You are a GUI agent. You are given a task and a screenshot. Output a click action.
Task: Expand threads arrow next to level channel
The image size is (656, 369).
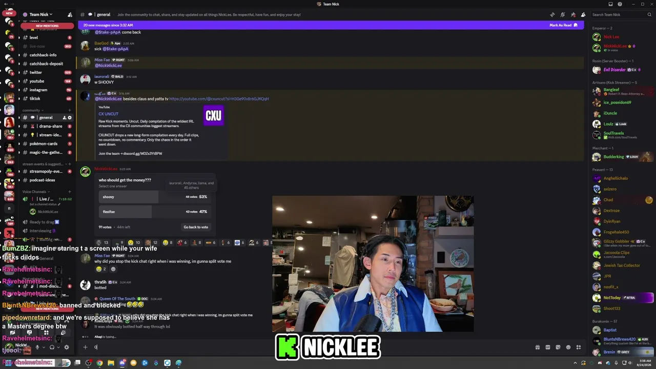click(19, 37)
